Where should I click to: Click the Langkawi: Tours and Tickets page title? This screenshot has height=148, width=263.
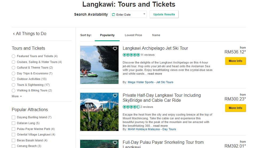pos(129,4)
